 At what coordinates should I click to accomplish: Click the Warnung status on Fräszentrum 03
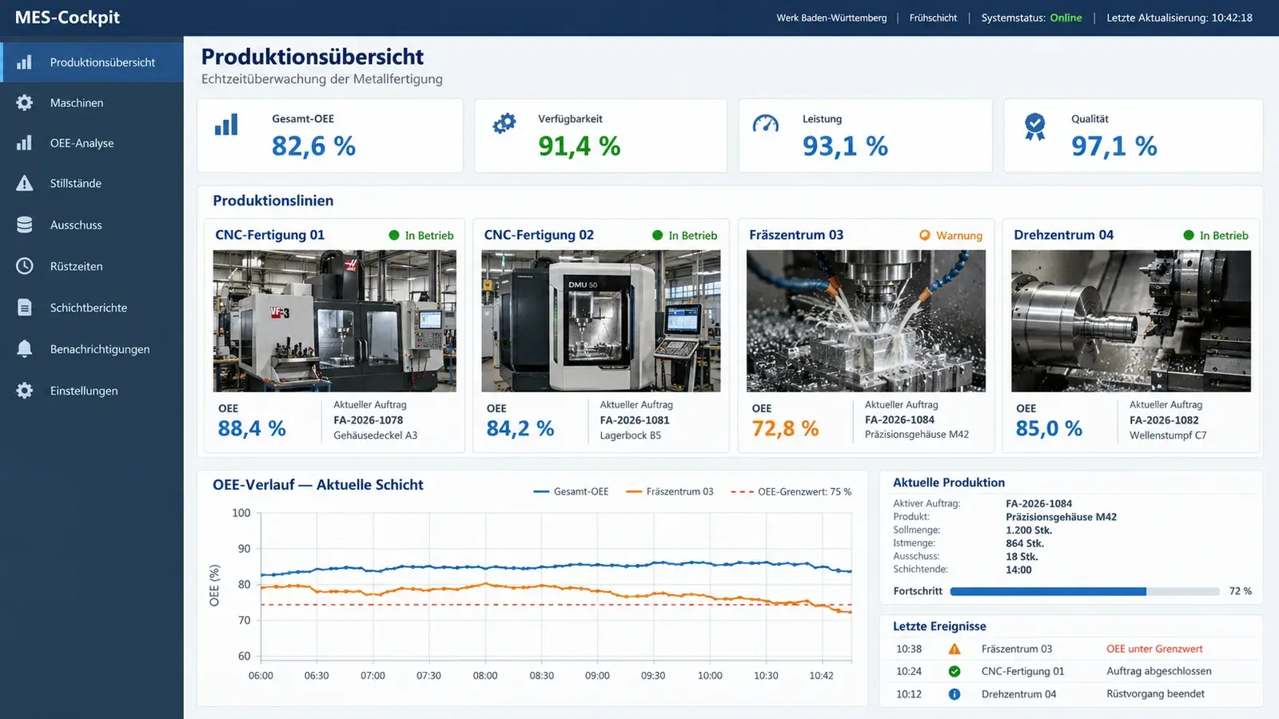(950, 236)
